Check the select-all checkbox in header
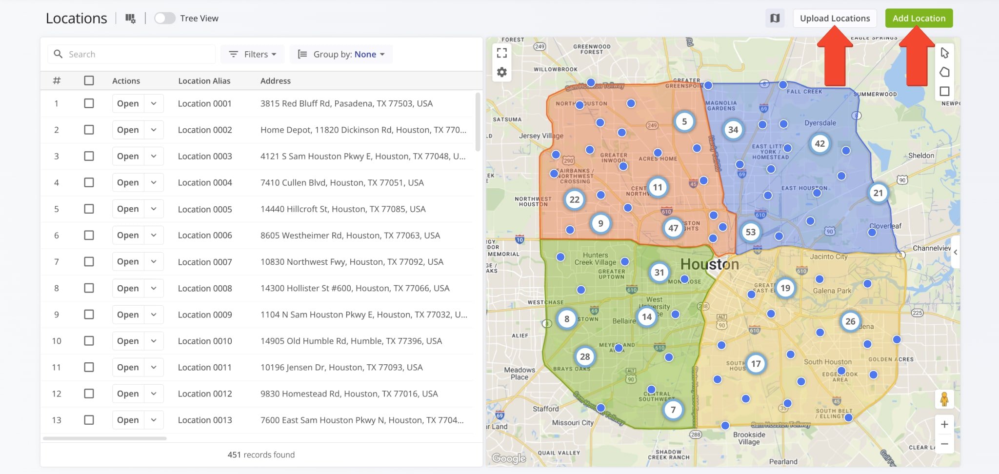The width and height of the screenshot is (999, 474). [89, 80]
